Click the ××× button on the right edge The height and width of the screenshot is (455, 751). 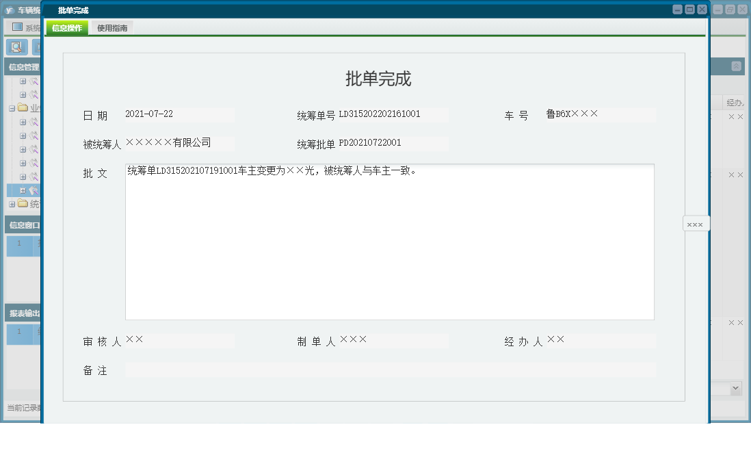[x=695, y=224]
